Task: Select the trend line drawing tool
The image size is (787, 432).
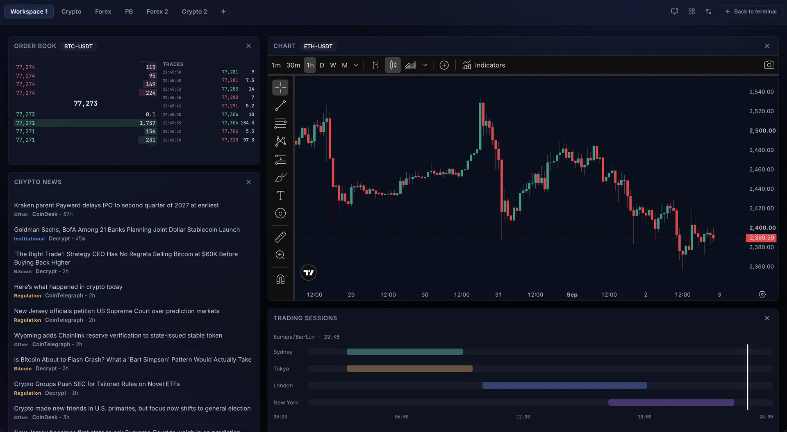Action: [280, 105]
